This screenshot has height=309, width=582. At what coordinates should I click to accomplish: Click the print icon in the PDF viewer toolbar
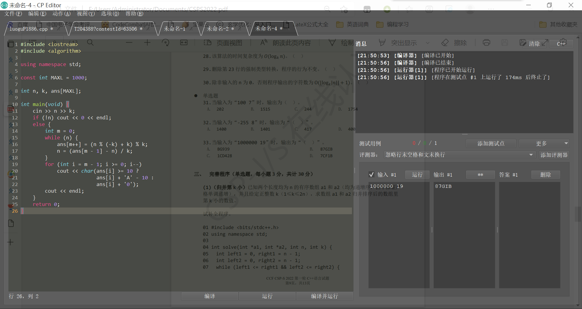pos(487,43)
